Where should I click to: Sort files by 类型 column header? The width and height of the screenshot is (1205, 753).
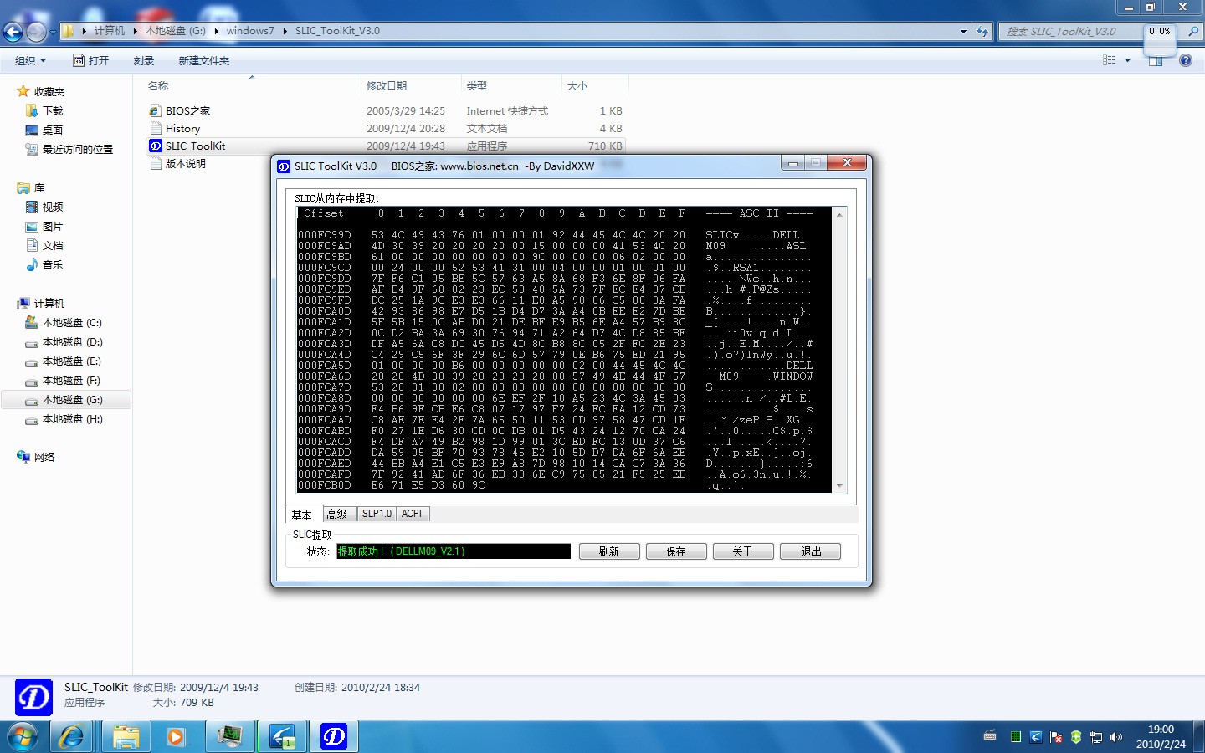click(477, 85)
